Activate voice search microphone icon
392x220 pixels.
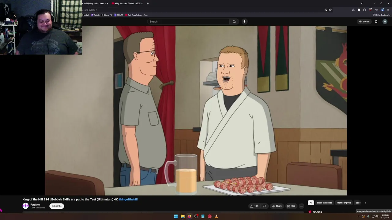point(244,21)
